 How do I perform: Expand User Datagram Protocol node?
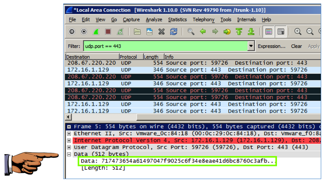[x=69, y=147]
